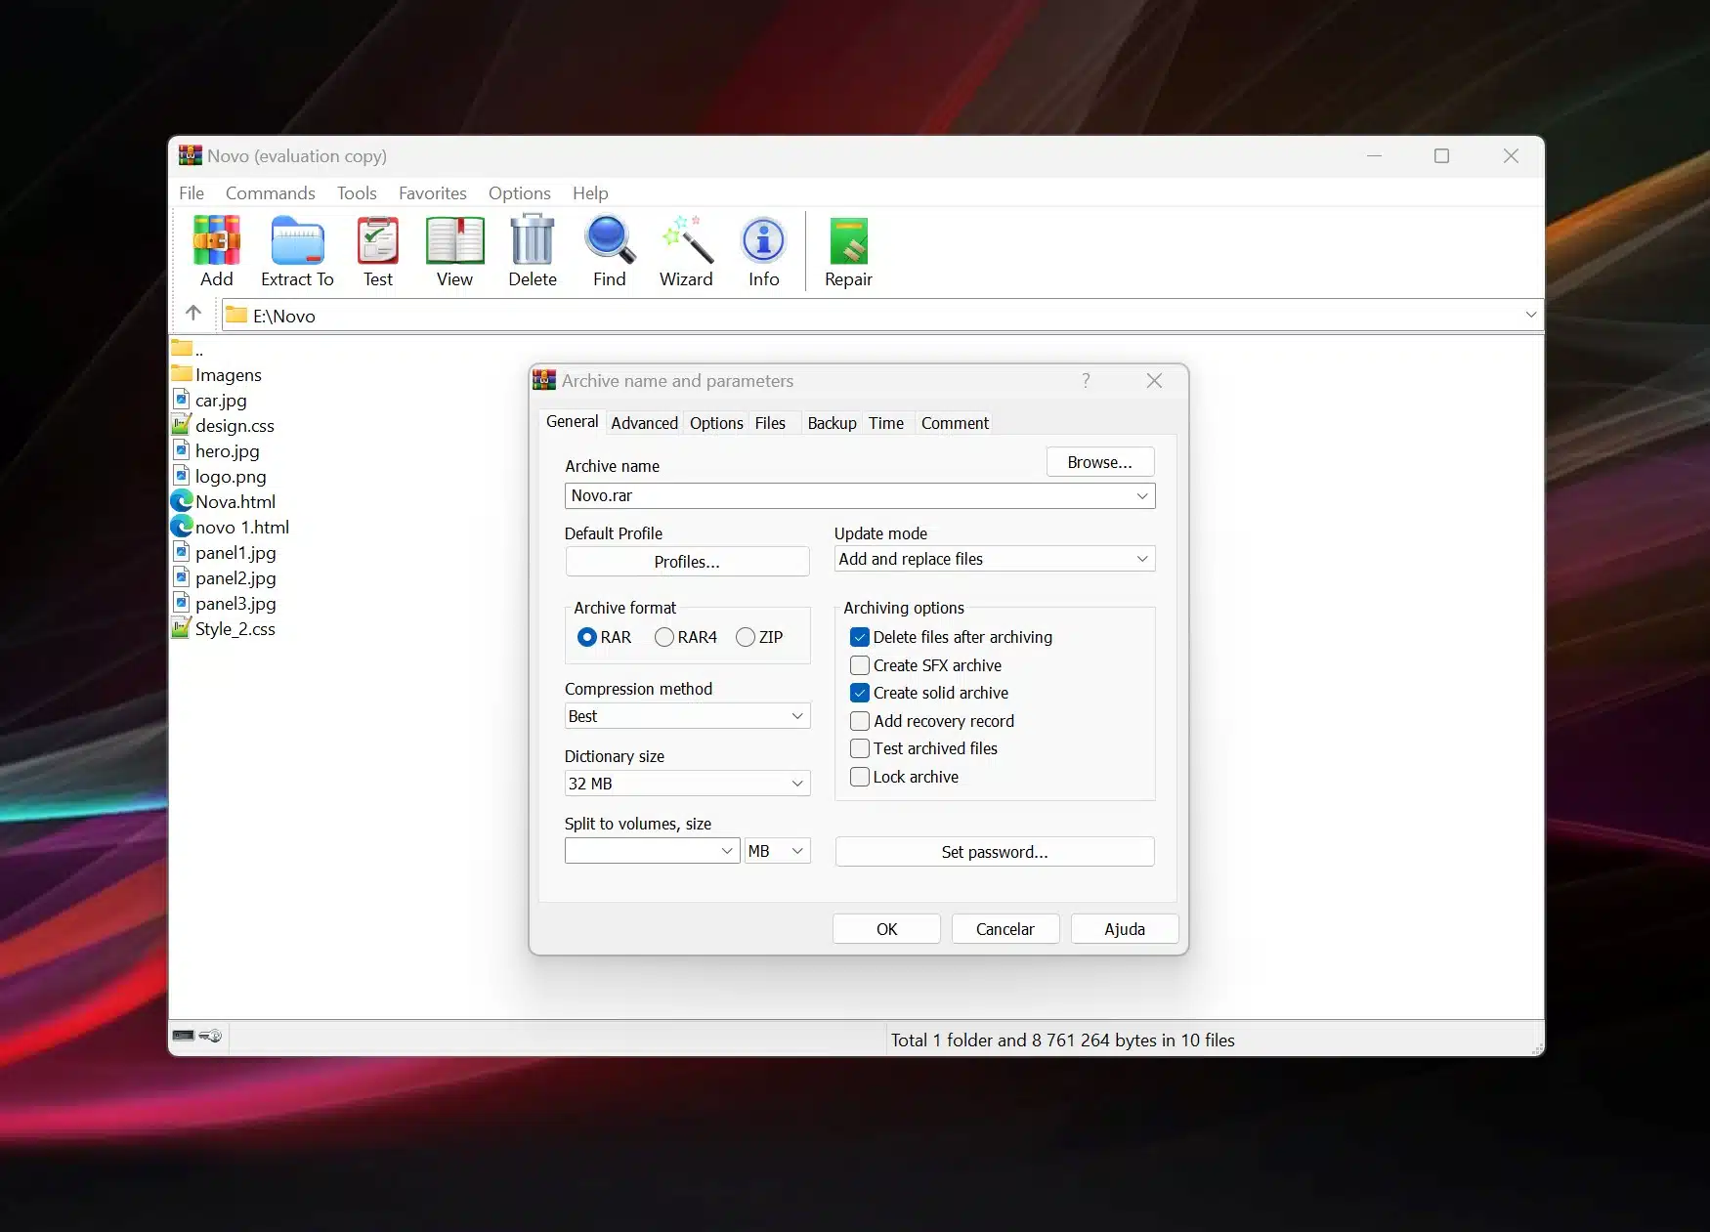Click the parent folder '..' icon
The width and height of the screenshot is (1710, 1232).
click(x=182, y=348)
